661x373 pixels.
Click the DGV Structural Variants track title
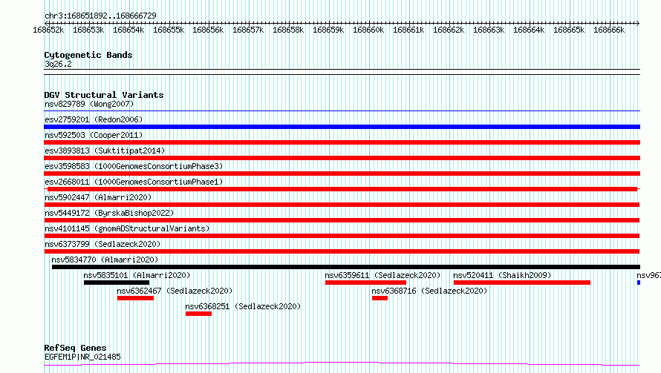click(x=104, y=95)
